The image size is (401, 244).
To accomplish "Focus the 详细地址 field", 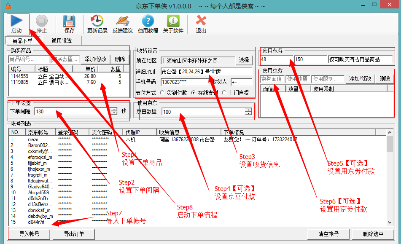I will (206, 72).
